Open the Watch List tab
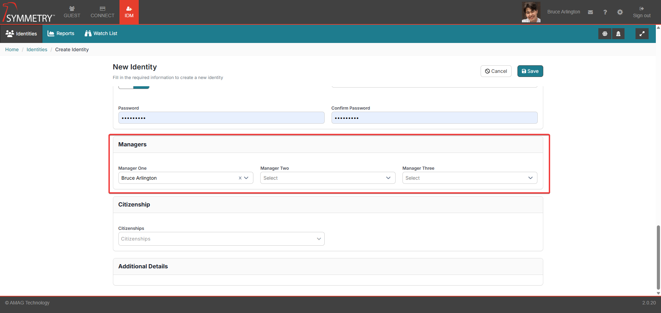Screen dimensions: 661x313 101,33
